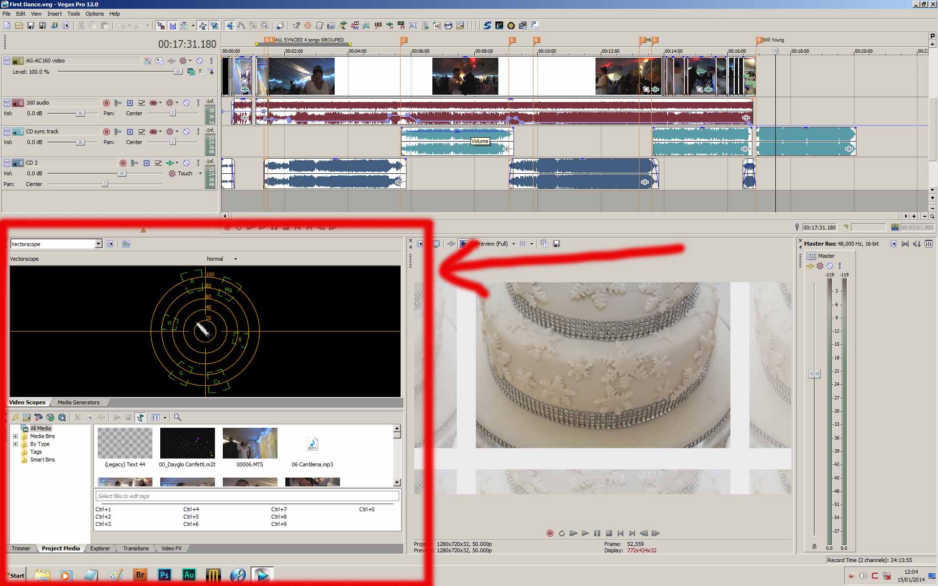
Task: Open track motion for the AG-AC160 video track
Action: point(160,61)
